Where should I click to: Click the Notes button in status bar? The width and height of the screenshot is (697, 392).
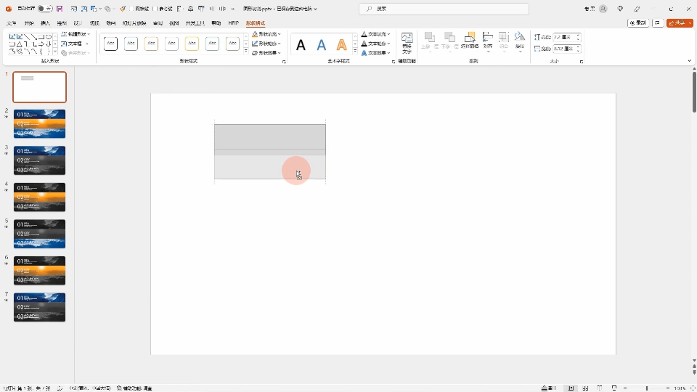tap(549, 388)
